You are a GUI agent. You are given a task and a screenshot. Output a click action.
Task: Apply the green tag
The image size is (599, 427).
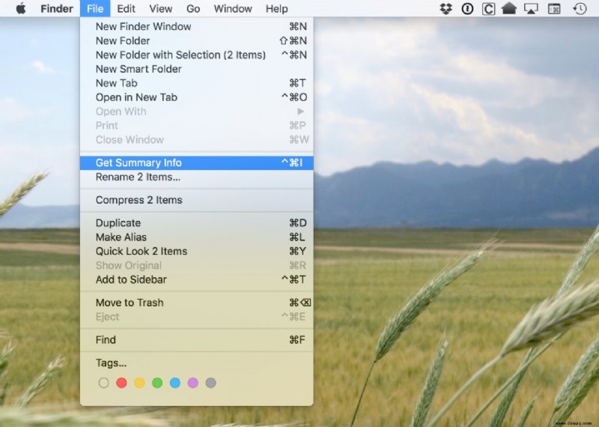(157, 383)
